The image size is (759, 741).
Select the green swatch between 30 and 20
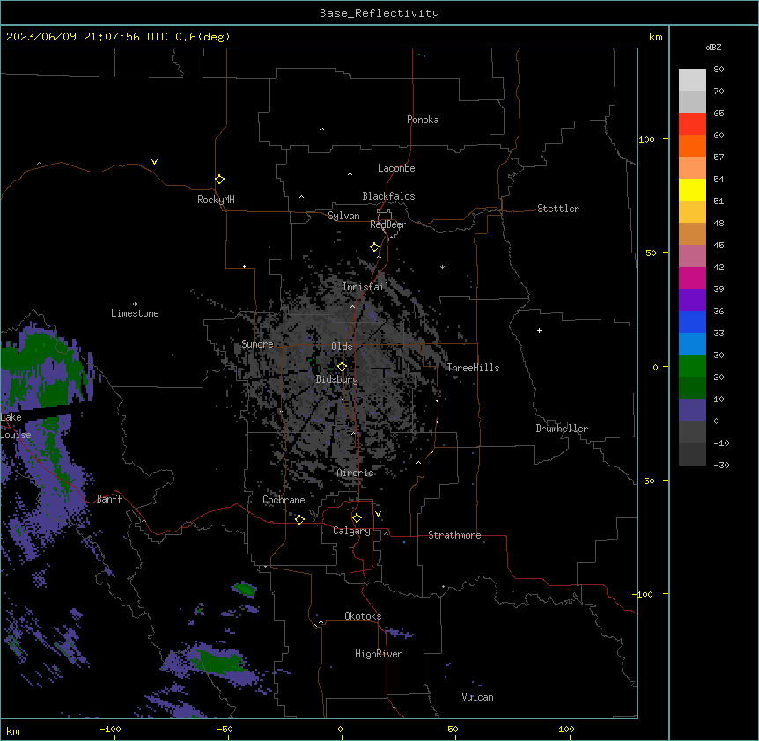pyautogui.click(x=692, y=366)
